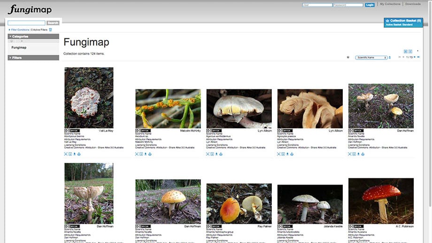This screenshot has width=432, height=243.
Task: Open fullscreen preview for Vali La May image
Action: (66, 154)
